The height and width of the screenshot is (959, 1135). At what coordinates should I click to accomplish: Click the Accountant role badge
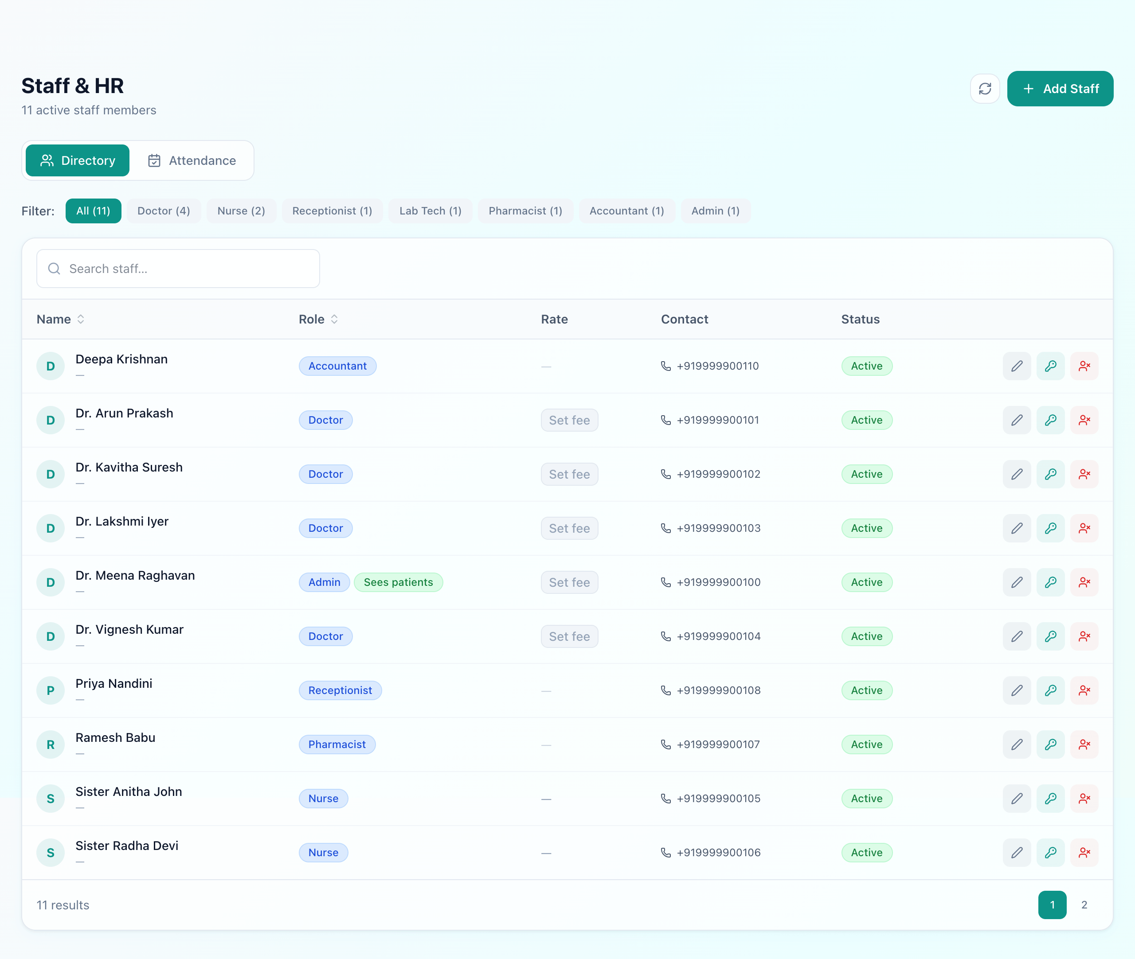(337, 366)
